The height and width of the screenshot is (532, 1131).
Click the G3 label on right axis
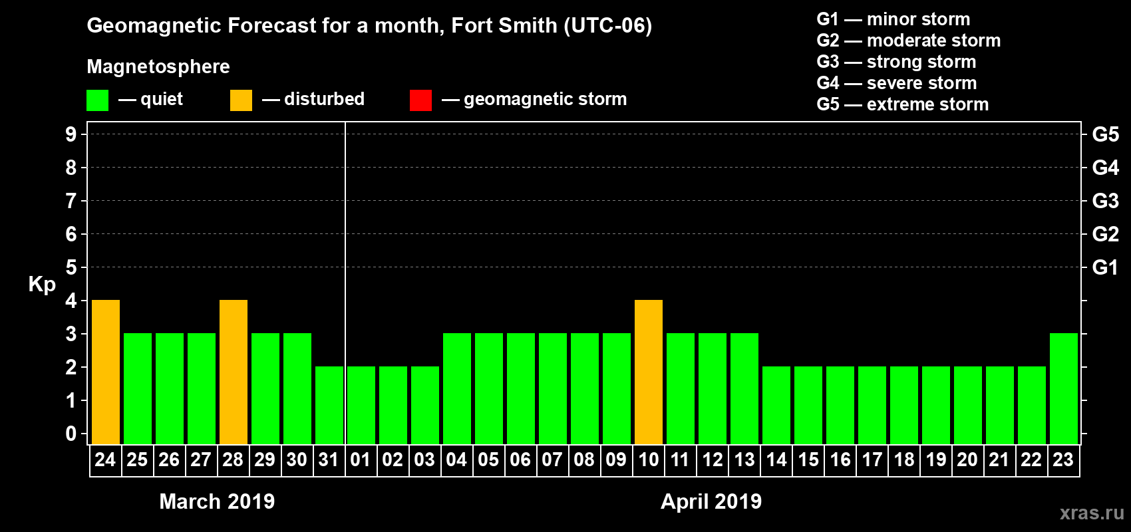[x=1106, y=201]
